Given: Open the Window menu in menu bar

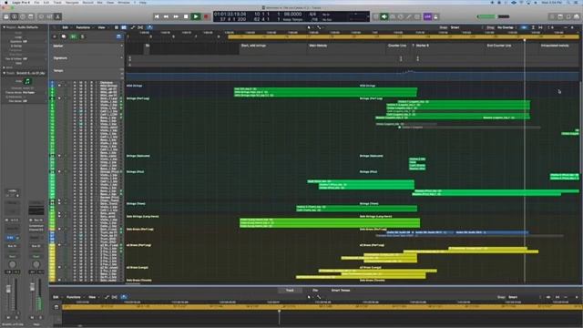Looking at the screenshot, I should (124, 3).
